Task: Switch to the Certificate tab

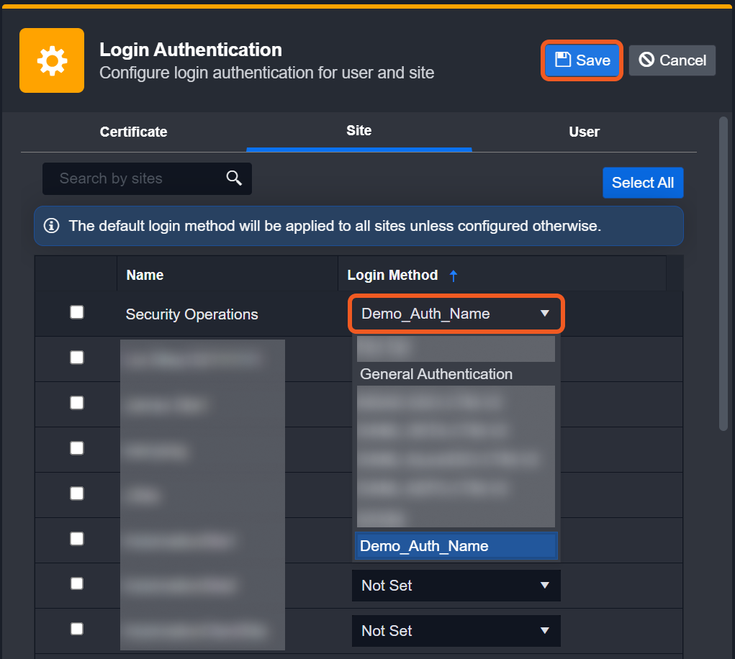Action: coord(133,132)
